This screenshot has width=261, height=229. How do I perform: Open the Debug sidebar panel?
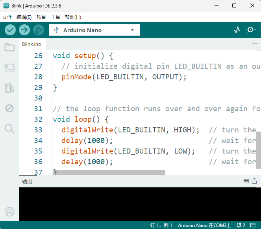9,108
